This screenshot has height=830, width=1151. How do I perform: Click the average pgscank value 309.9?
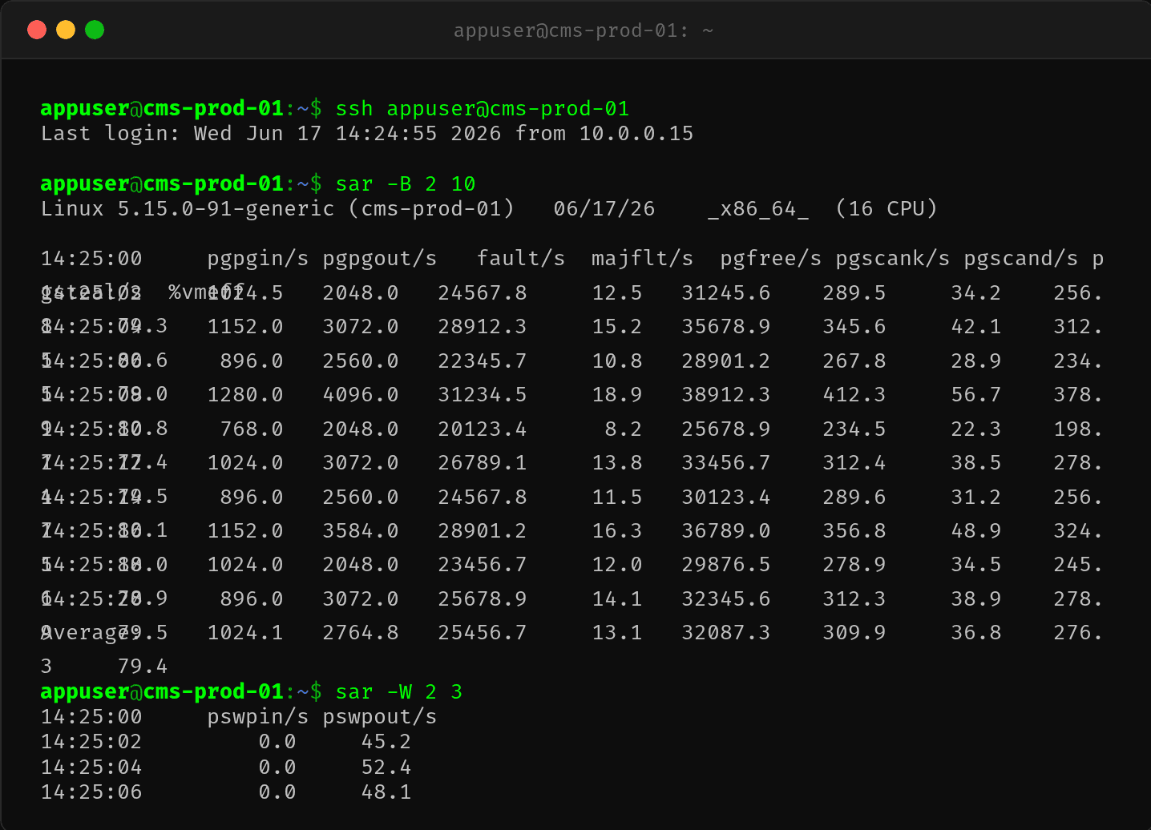(854, 632)
